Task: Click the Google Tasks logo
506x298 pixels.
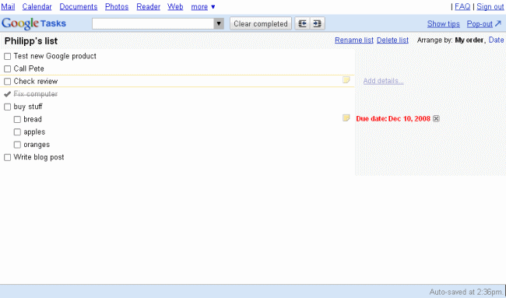Action: (34, 23)
